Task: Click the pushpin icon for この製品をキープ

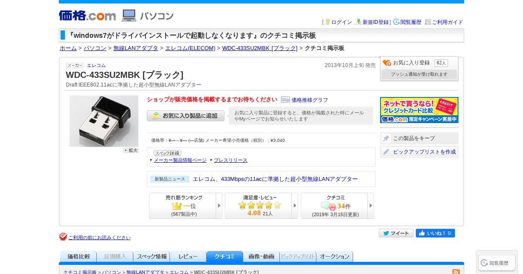Action: click(386, 138)
